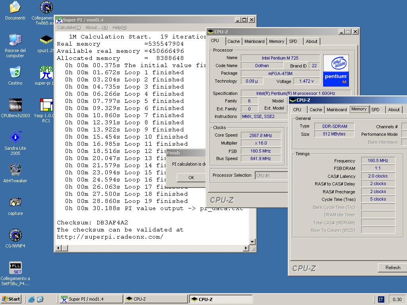Click Super PI scroll right arrow

click(246, 248)
